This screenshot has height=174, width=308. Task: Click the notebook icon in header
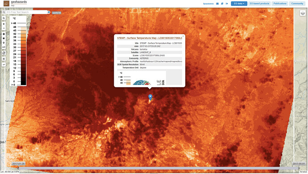click(x=222, y=4)
